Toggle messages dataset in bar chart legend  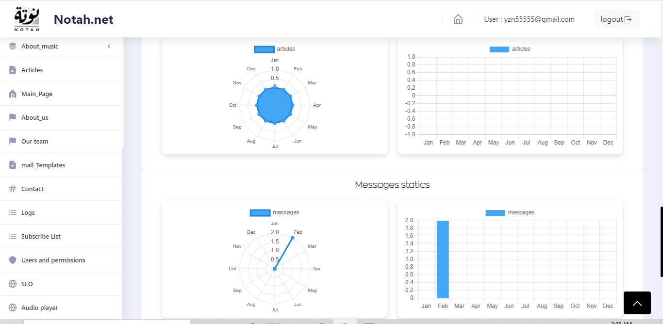tap(510, 212)
